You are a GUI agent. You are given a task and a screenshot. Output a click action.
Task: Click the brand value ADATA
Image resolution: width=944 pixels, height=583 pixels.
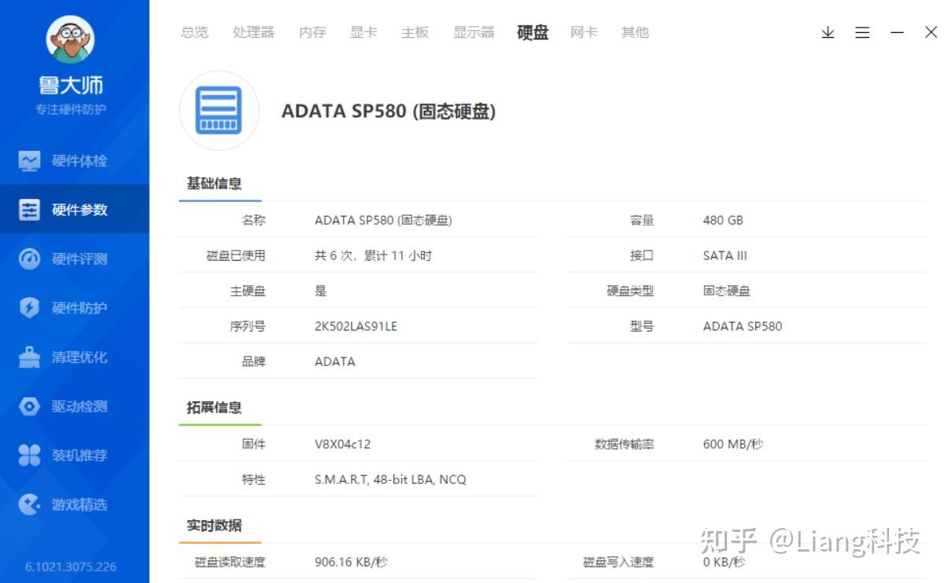coord(335,361)
